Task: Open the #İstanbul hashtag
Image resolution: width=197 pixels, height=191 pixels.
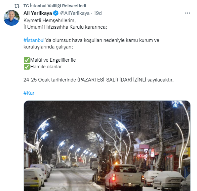Action: pyautogui.click(x=34, y=40)
